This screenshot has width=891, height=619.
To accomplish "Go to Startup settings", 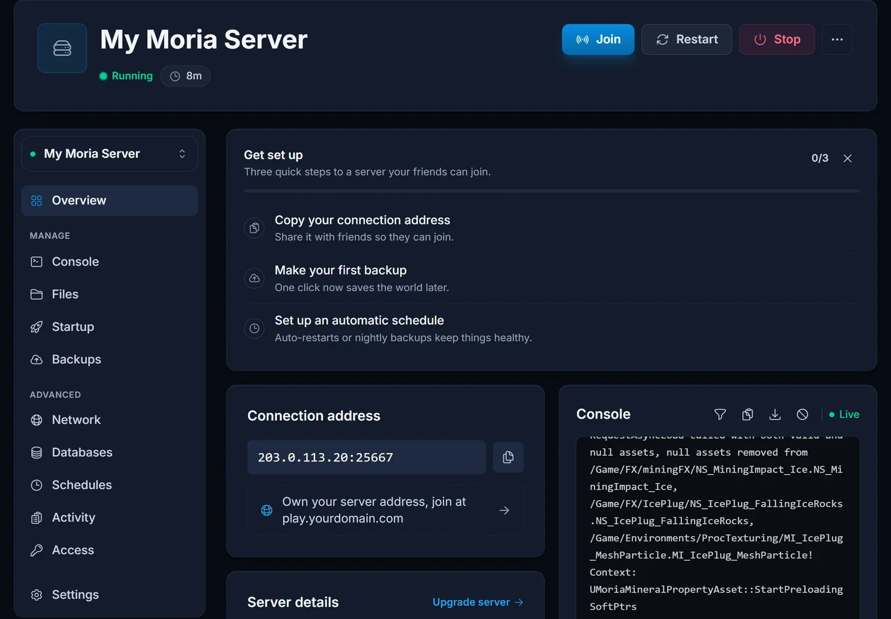I will pyautogui.click(x=109, y=327).
